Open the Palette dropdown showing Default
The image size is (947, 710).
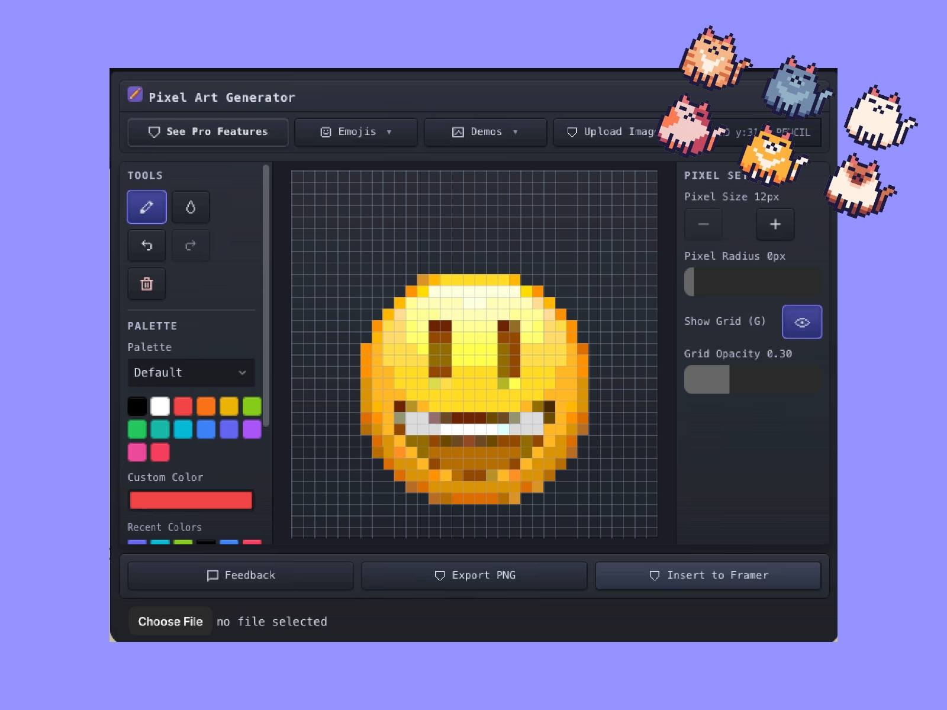click(191, 373)
